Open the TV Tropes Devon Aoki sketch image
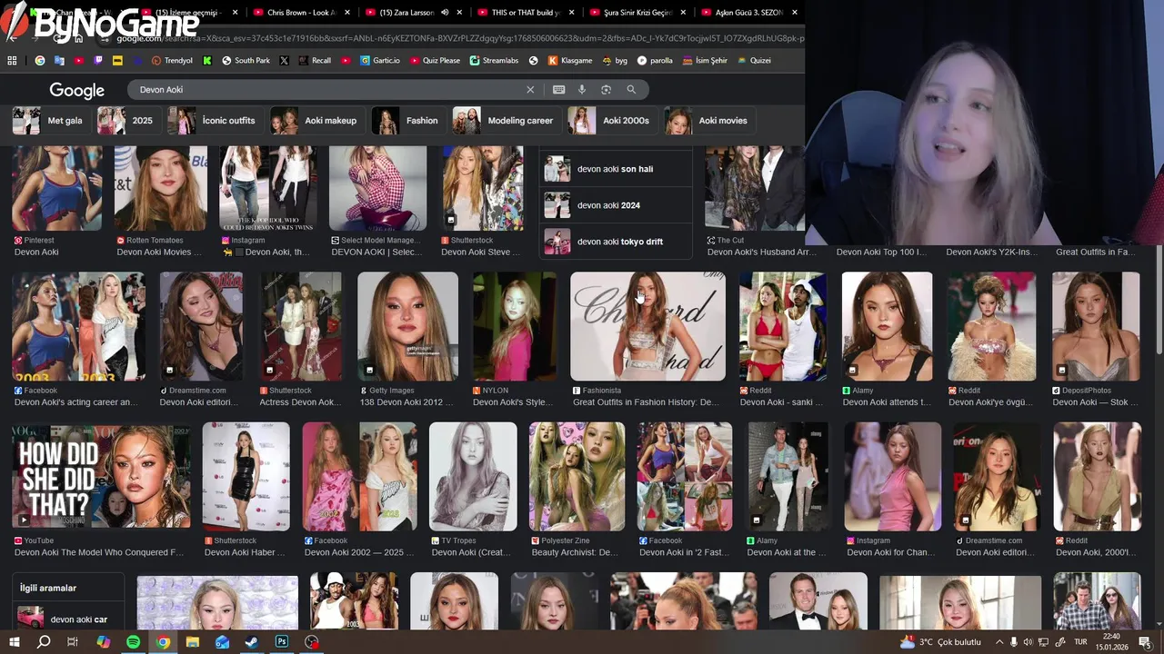Image resolution: width=1164 pixels, height=654 pixels. pyautogui.click(x=473, y=476)
